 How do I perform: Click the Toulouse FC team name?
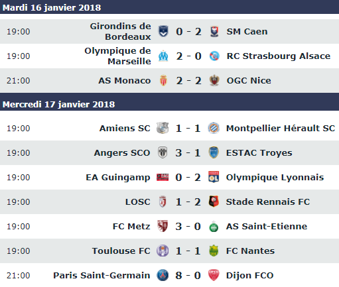[121, 251]
